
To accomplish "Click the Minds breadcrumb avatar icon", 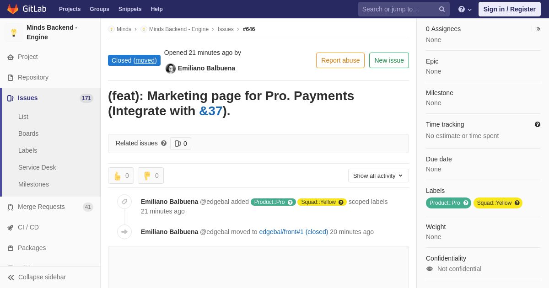I will 111,29.
